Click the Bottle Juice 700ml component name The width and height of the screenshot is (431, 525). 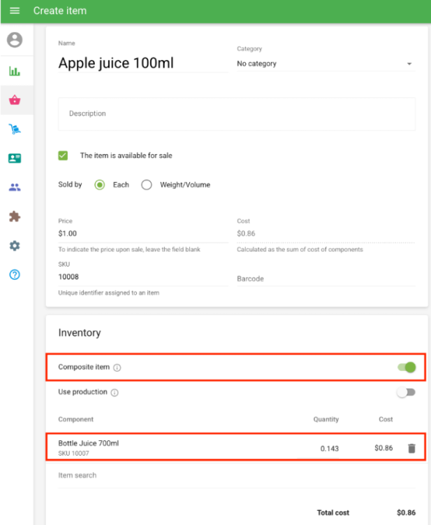point(89,443)
